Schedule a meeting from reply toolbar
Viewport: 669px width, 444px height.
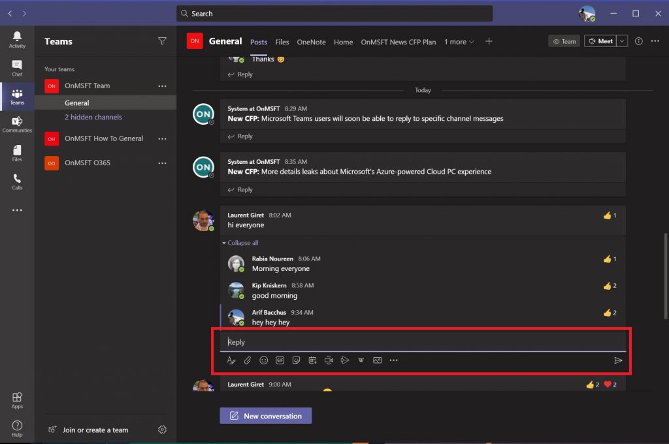tap(312, 360)
